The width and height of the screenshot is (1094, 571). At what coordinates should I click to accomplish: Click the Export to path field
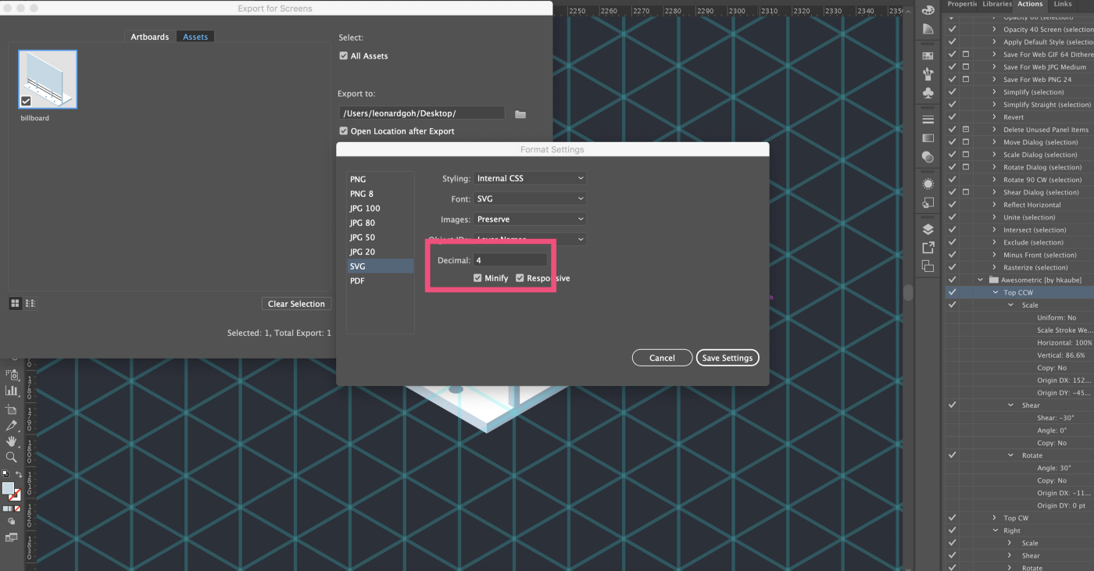(422, 113)
